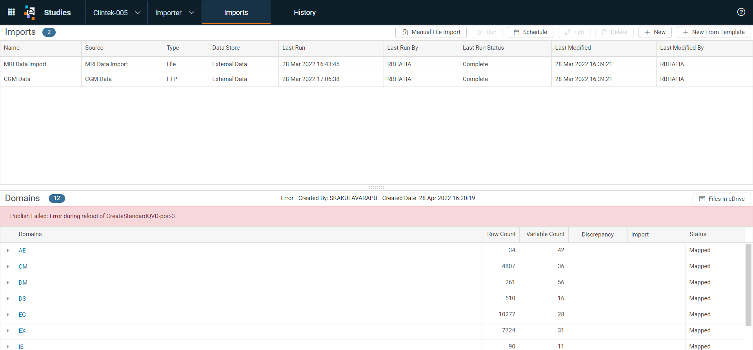Open the Clintek-005 study dropdown
Viewport: 753px width, 350px height.
[116, 13]
